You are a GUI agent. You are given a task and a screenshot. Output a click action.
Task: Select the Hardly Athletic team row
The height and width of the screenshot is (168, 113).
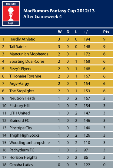click(x=56, y=39)
